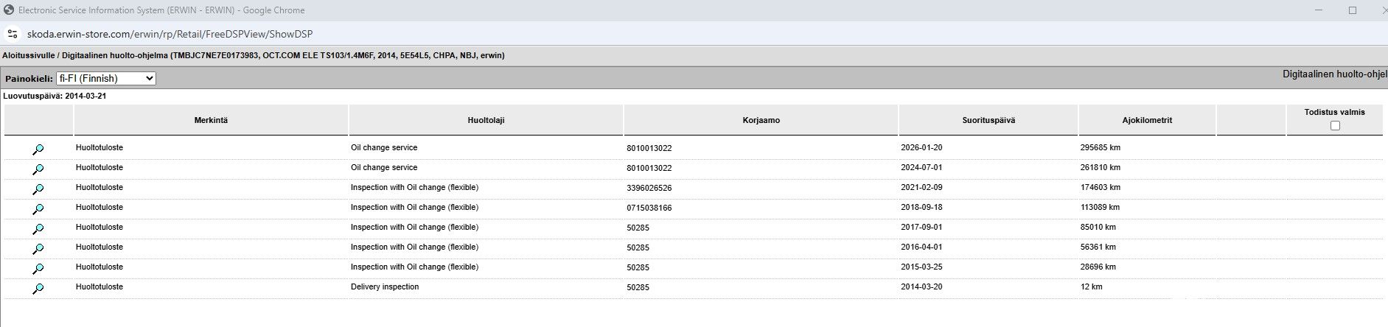This screenshot has width=1388, height=327.
Task: Open magnifier for Delivery inspection entry
Action: coord(38,288)
